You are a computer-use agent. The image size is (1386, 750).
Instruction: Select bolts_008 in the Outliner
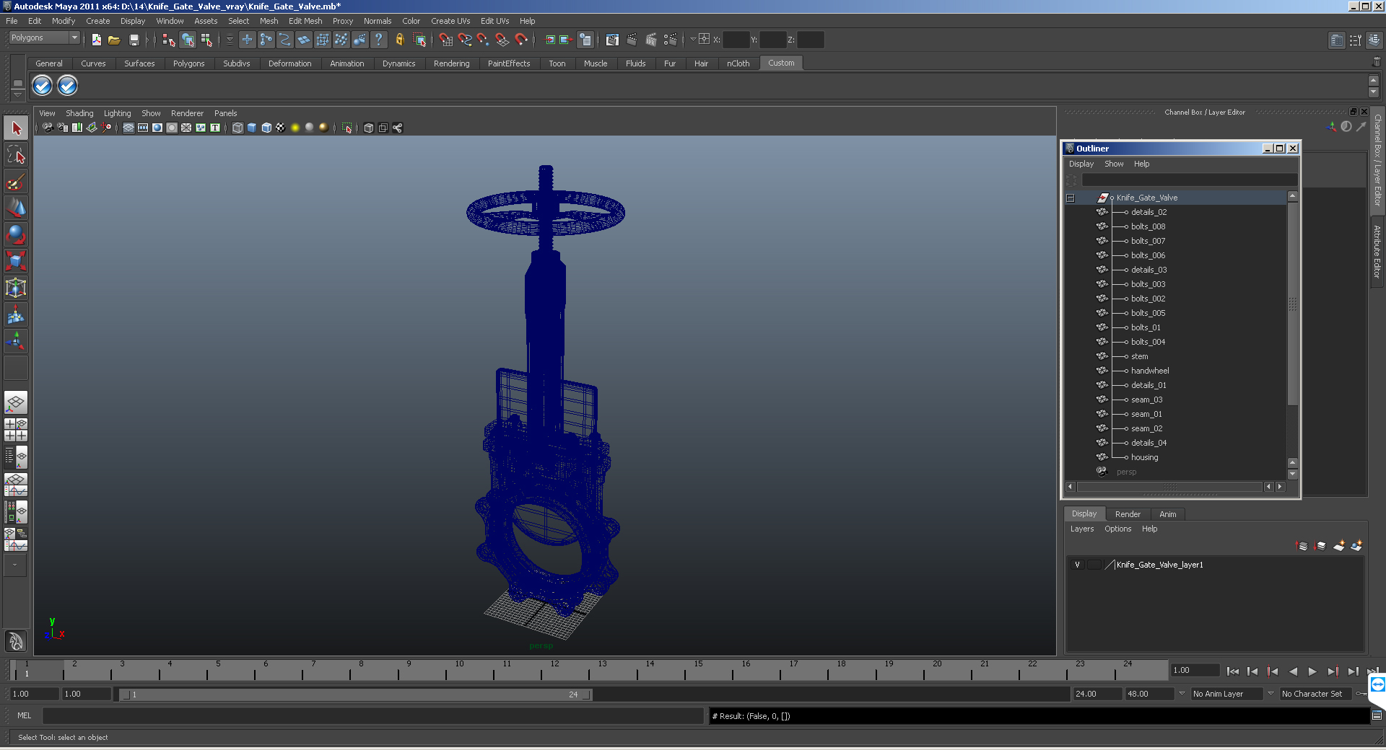click(x=1148, y=226)
